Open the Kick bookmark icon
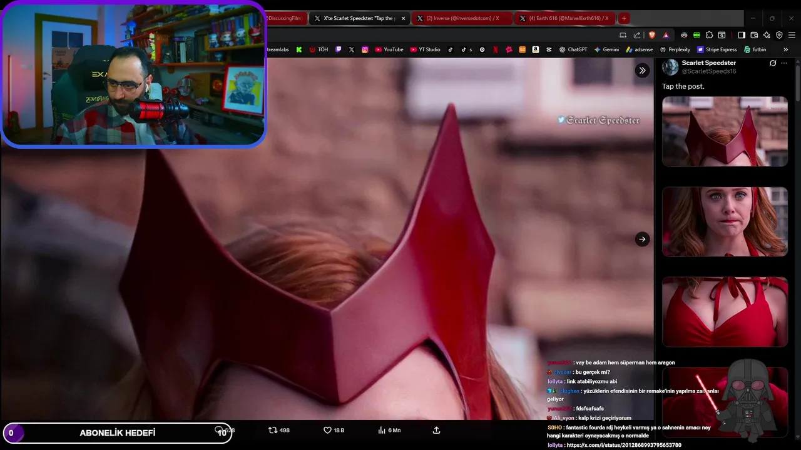 point(299,49)
